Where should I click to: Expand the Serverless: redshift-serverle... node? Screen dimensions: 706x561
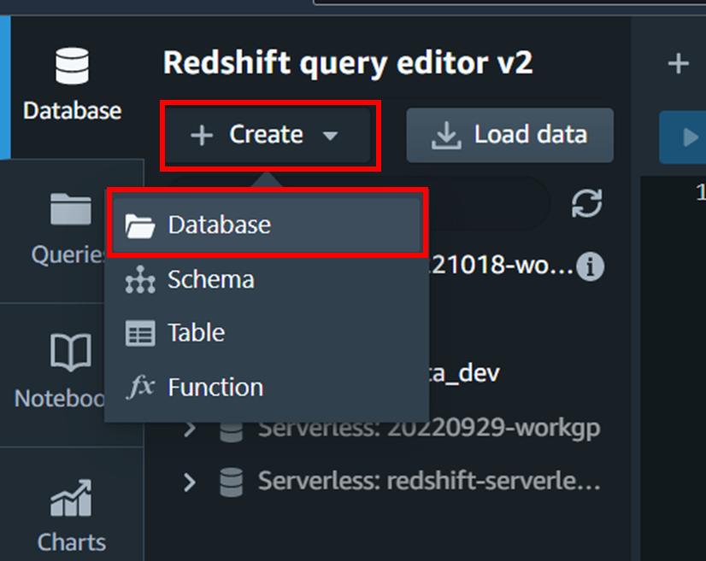[x=190, y=482]
